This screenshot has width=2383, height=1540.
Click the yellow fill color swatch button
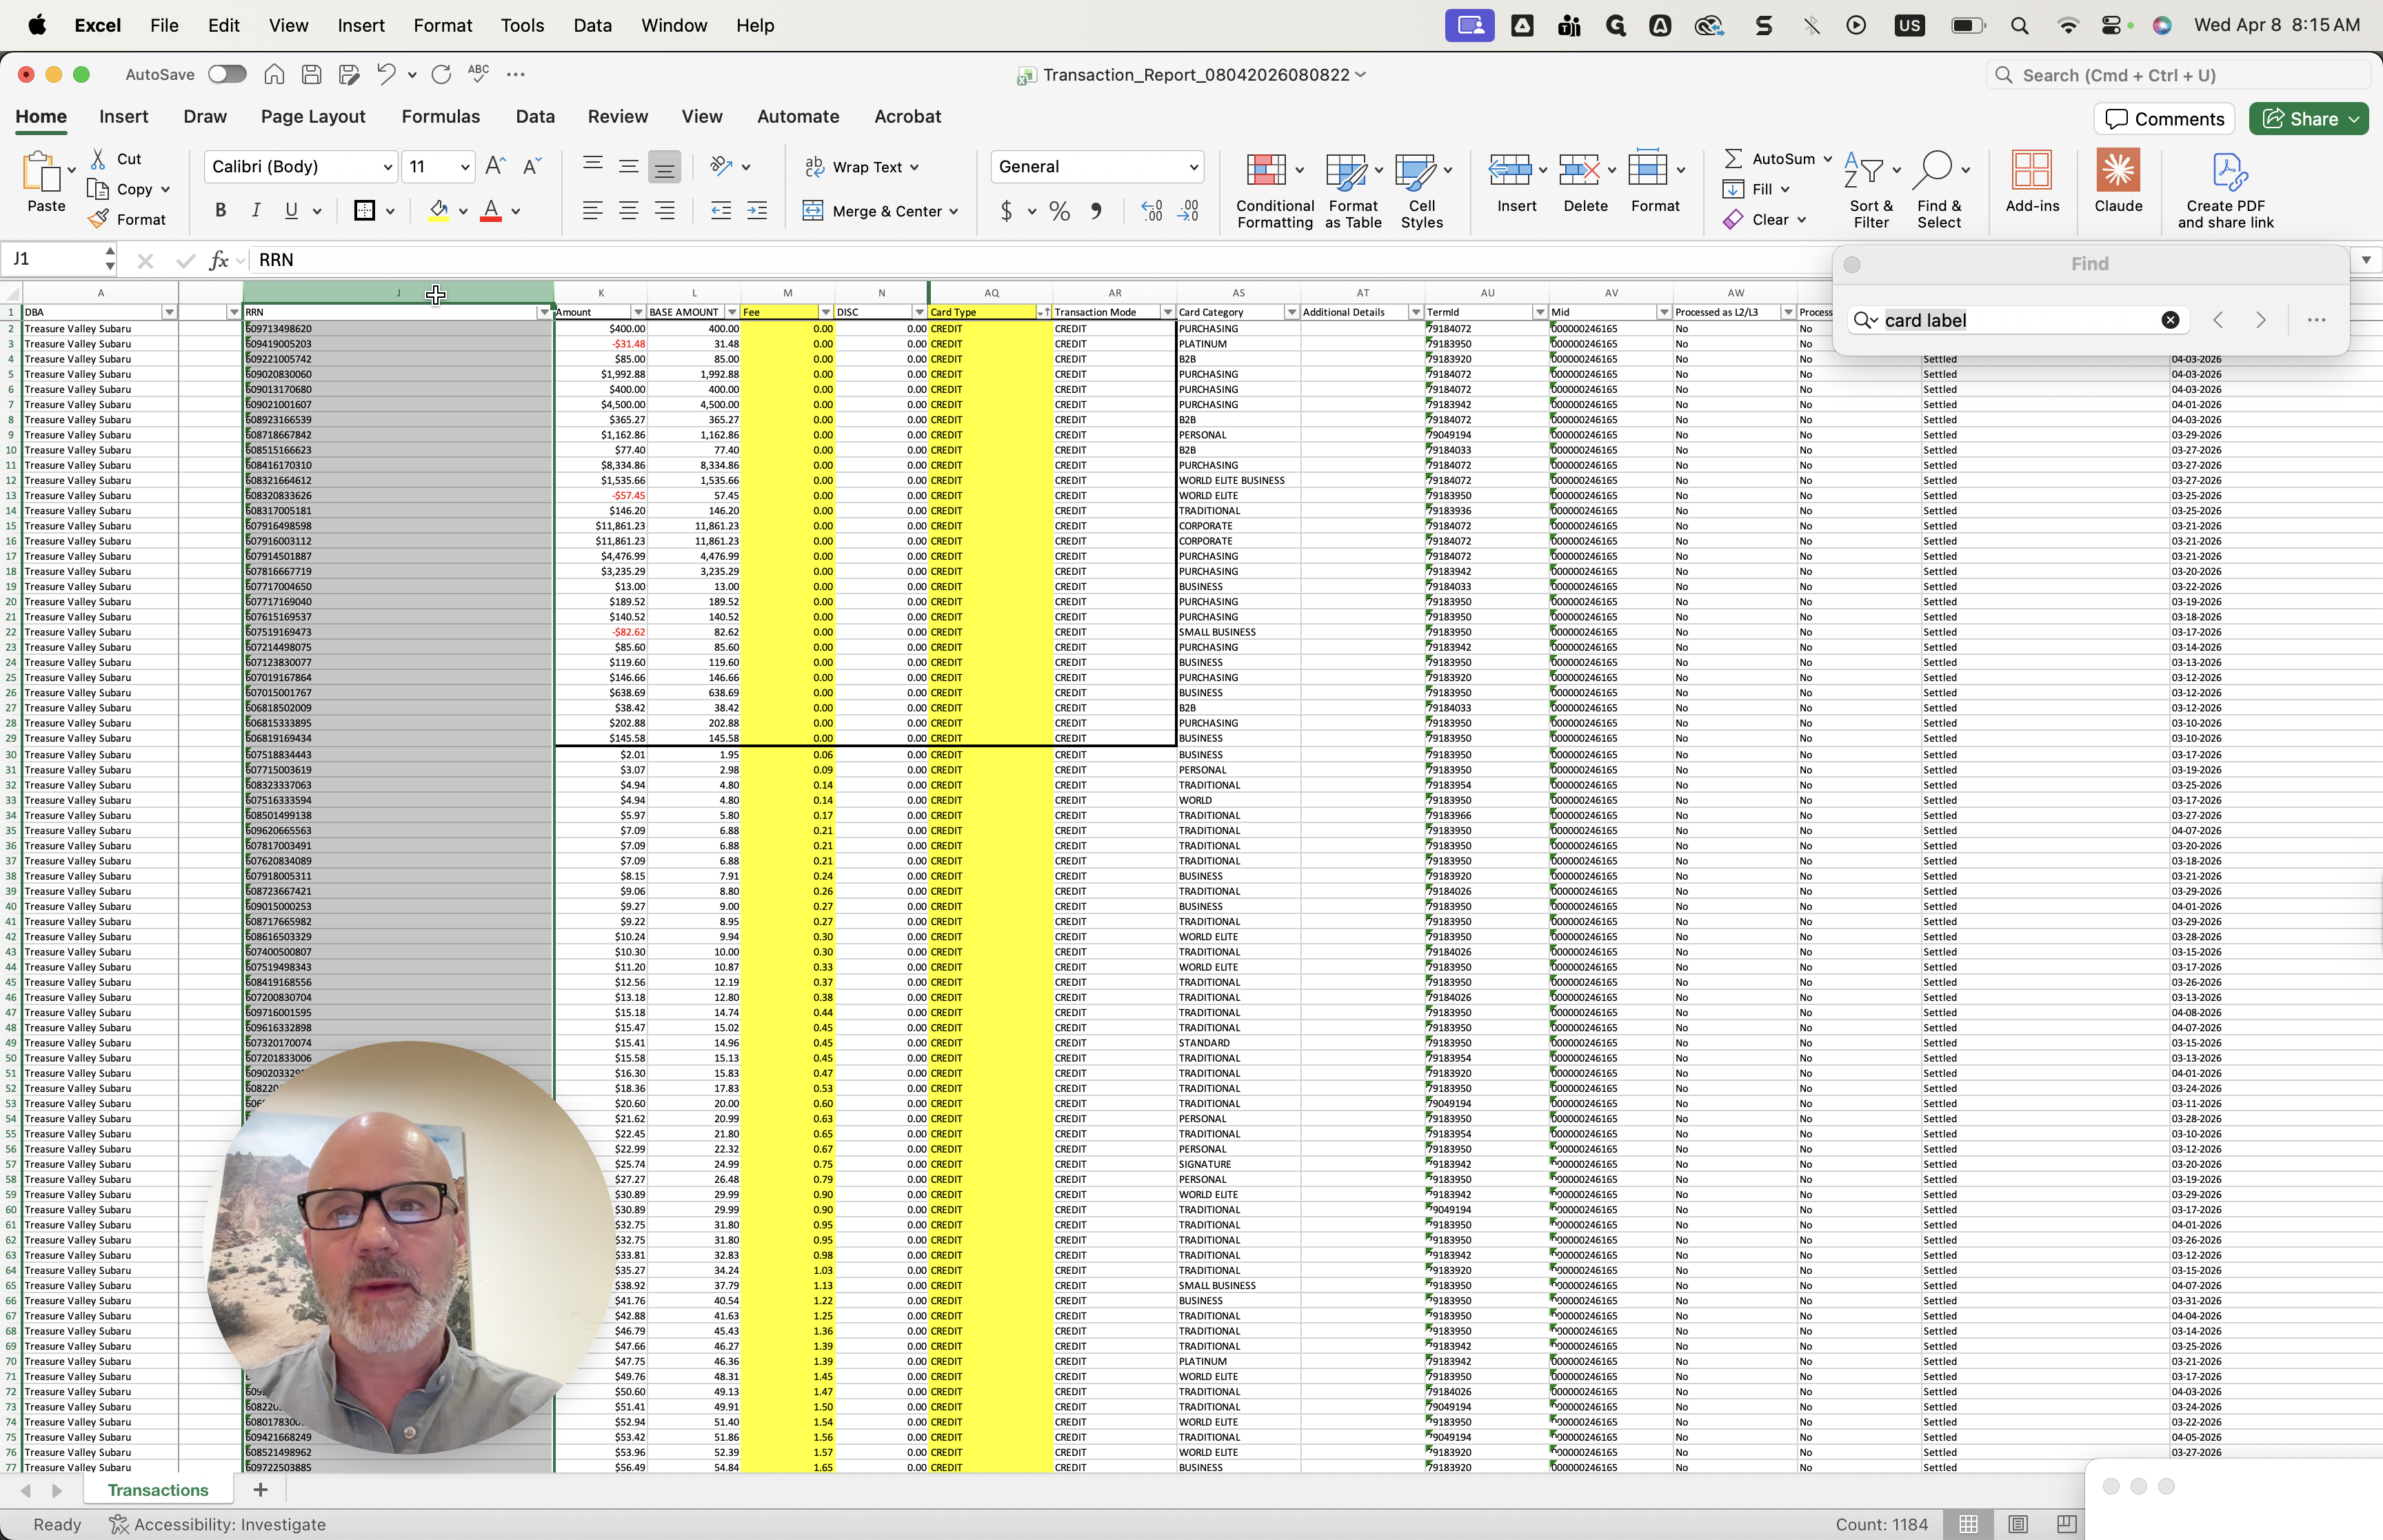(438, 211)
